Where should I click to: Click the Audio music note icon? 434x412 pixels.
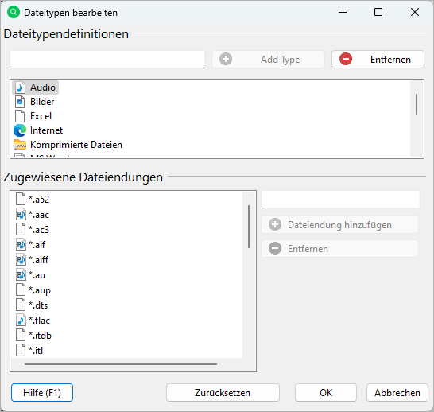[x=20, y=87]
